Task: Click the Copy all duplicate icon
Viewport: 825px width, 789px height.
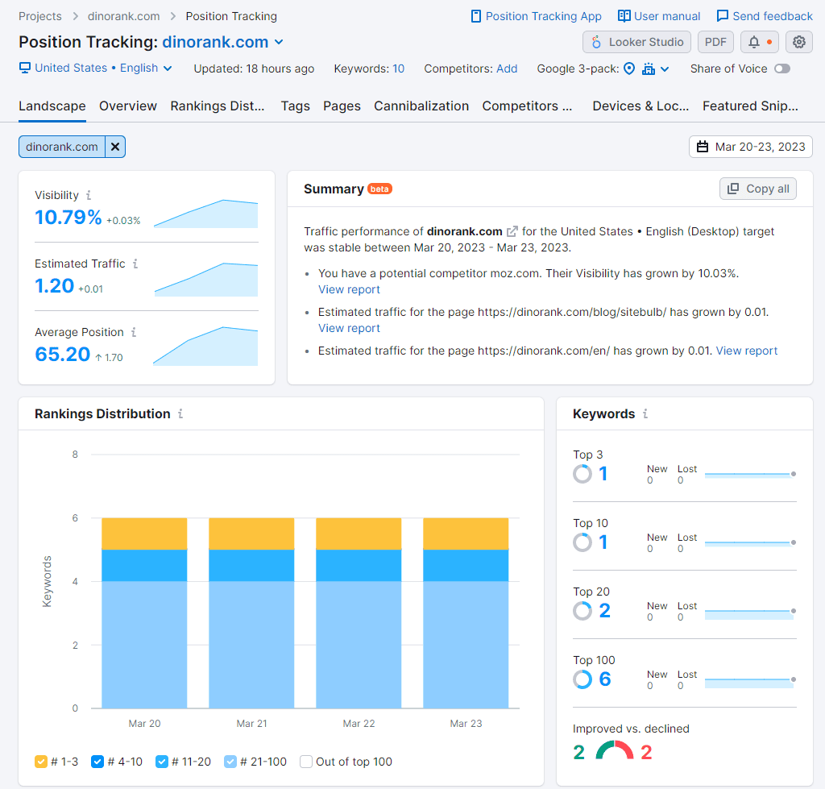Action: [x=733, y=189]
